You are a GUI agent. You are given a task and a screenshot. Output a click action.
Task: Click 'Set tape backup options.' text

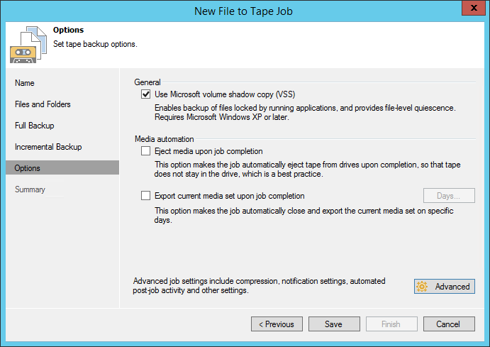tap(95, 44)
